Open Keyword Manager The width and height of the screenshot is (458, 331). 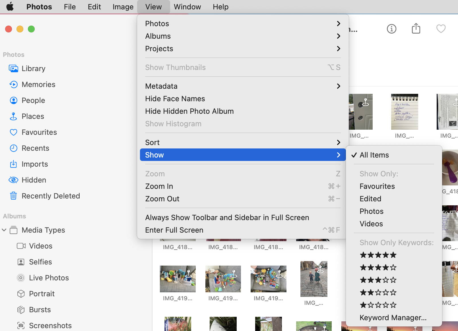pyautogui.click(x=394, y=318)
